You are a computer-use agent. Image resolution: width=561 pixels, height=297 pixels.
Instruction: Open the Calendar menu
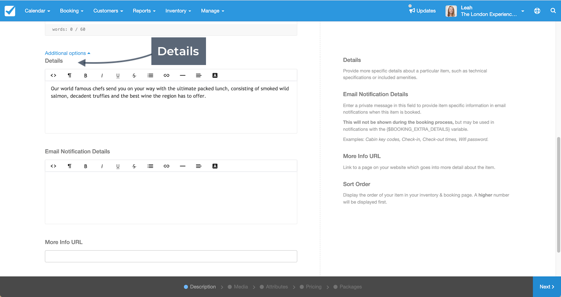pyautogui.click(x=37, y=11)
